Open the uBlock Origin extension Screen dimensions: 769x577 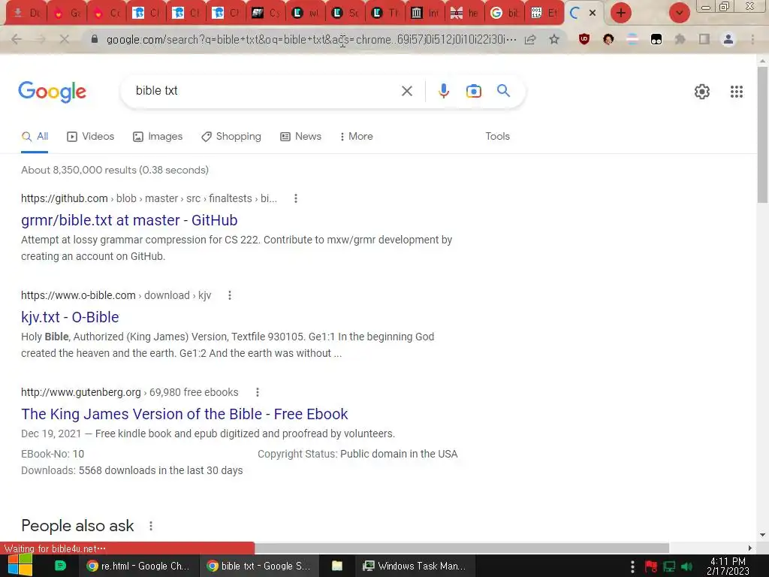click(x=584, y=39)
